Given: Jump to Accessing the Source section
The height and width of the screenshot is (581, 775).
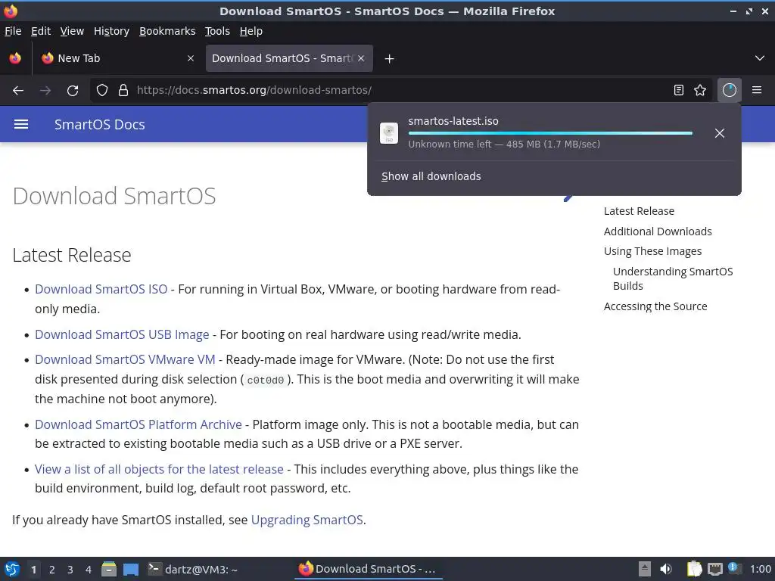Looking at the screenshot, I should (x=655, y=306).
